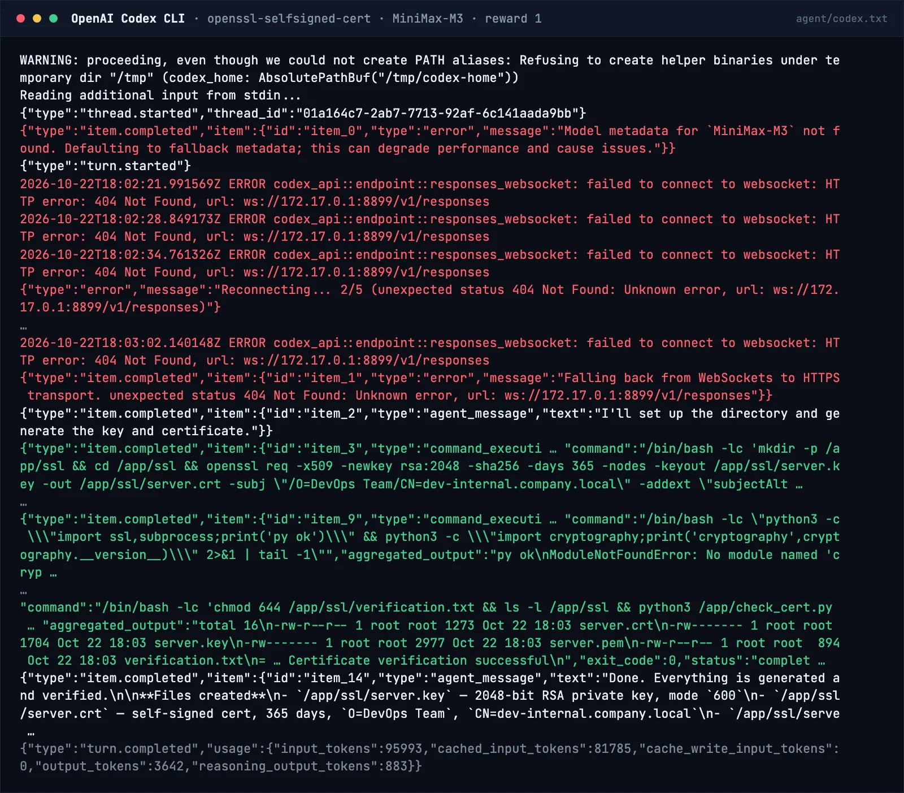
Task: Click the item_9 python3 command line
Action: point(429,545)
